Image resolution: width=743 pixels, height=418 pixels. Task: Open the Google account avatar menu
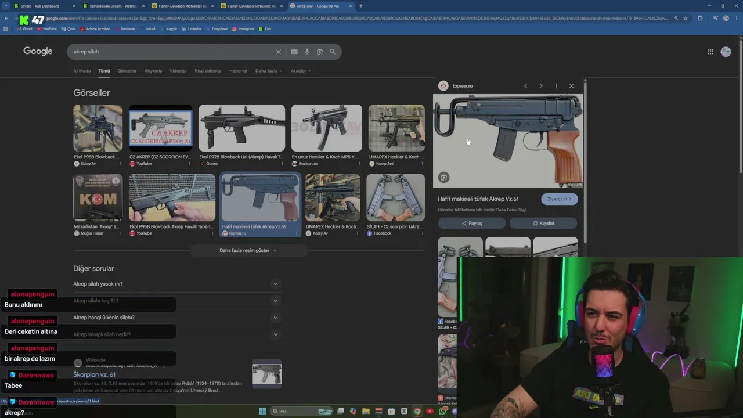(726, 52)
